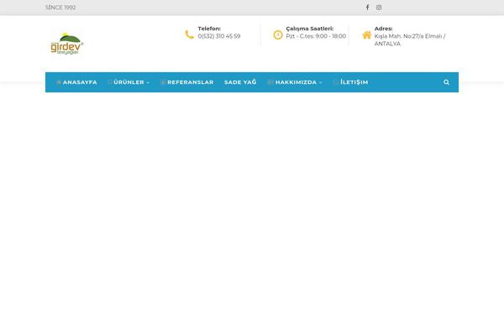Go to the Anasayfa menu item
504x336 pixels.
coord(76,82)
